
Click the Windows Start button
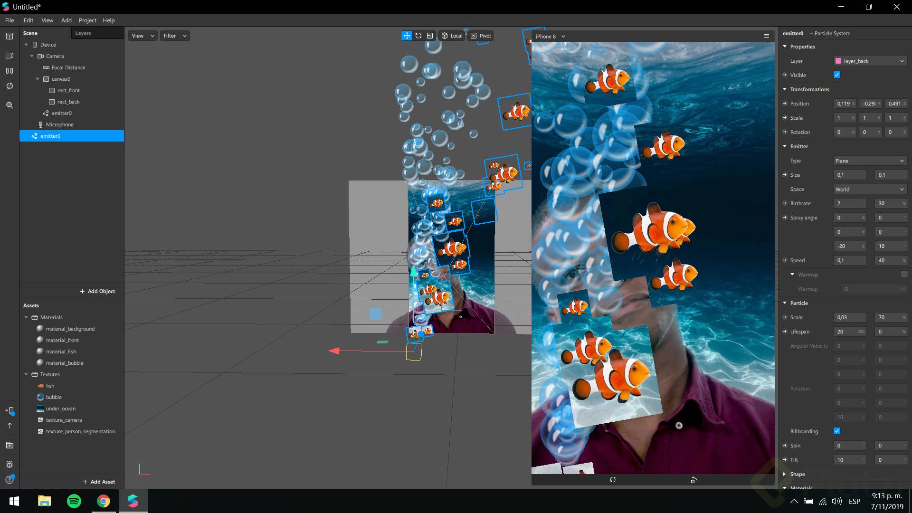[14, 501]
